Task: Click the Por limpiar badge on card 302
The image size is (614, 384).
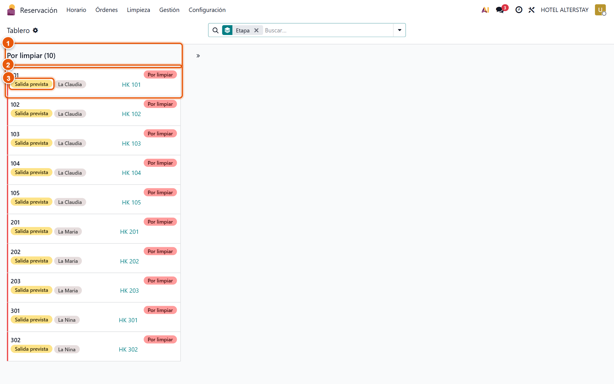Action: tap(160, 339)
